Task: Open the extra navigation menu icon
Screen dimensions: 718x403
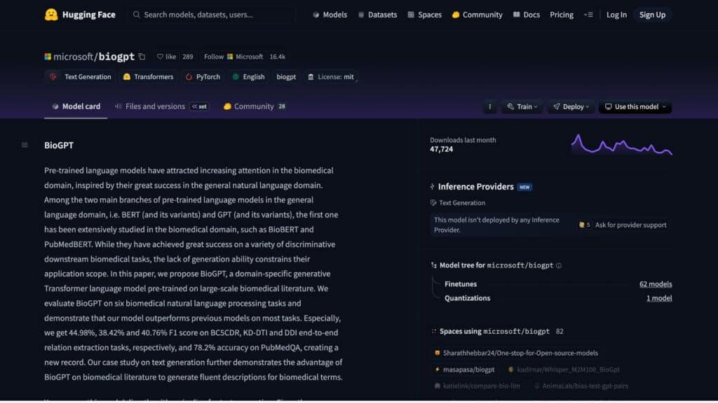Action: (588, 15)
